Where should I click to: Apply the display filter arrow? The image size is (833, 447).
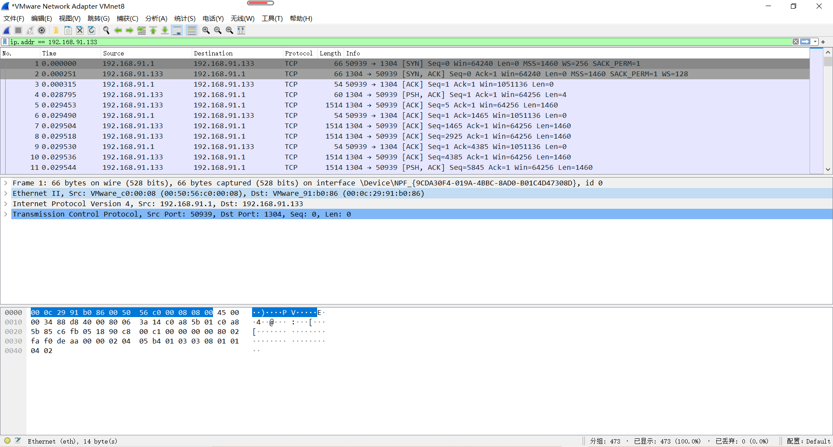[x=805, y=42]
